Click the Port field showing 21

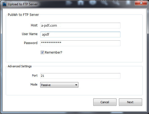[x=80, y=76]
